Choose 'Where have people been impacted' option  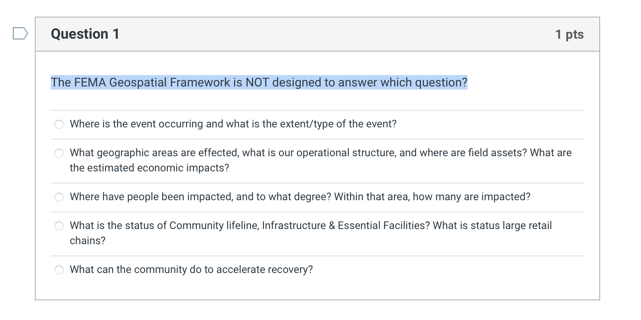59,197
